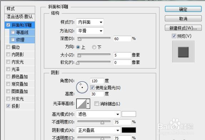Image resolution: width=205 pixels, height=140 pixels.
Task: Click the 高度 field showing 30
Action: (97, 94)
